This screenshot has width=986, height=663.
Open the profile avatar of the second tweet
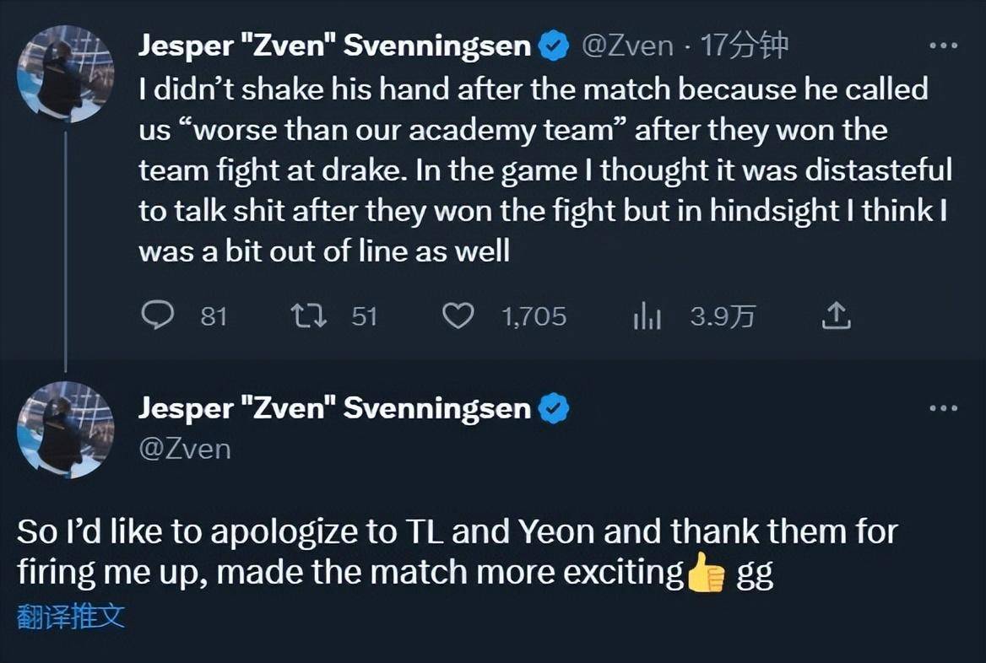pyautogui.click(x=66, y=430)
